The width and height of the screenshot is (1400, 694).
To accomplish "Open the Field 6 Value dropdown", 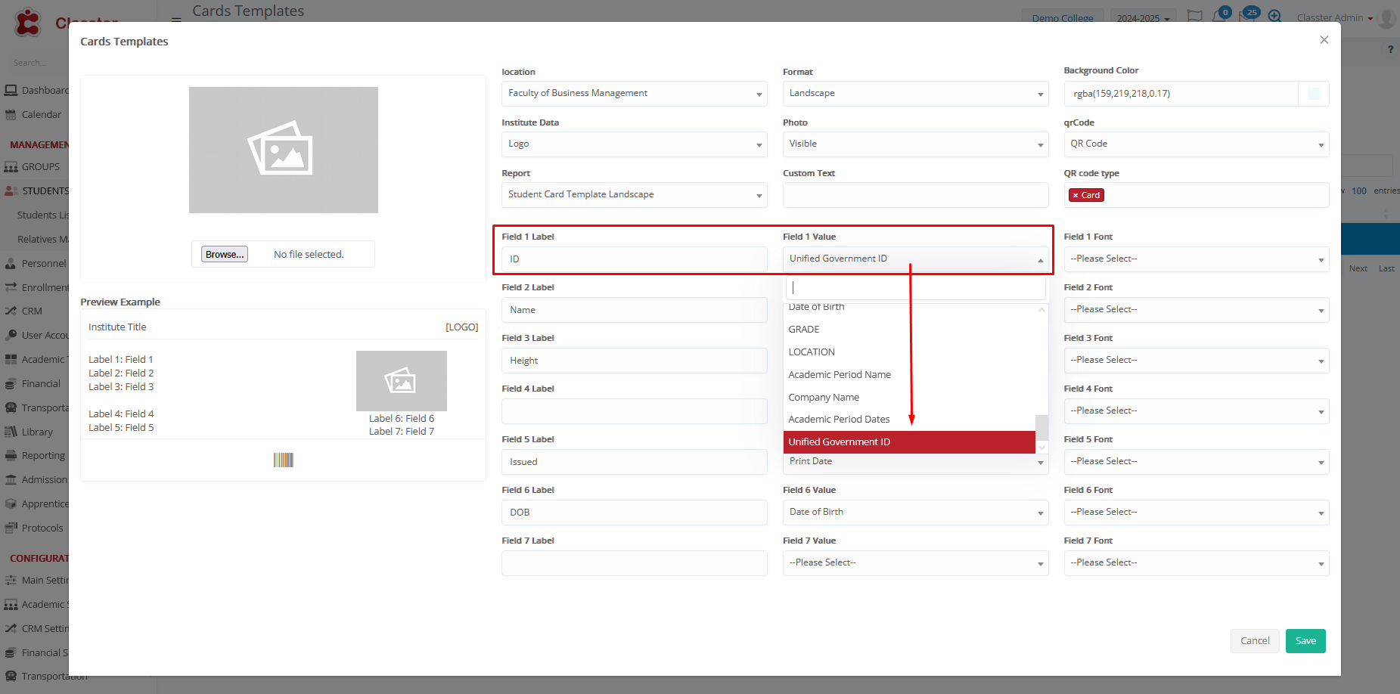I will (x=914, y=513).
